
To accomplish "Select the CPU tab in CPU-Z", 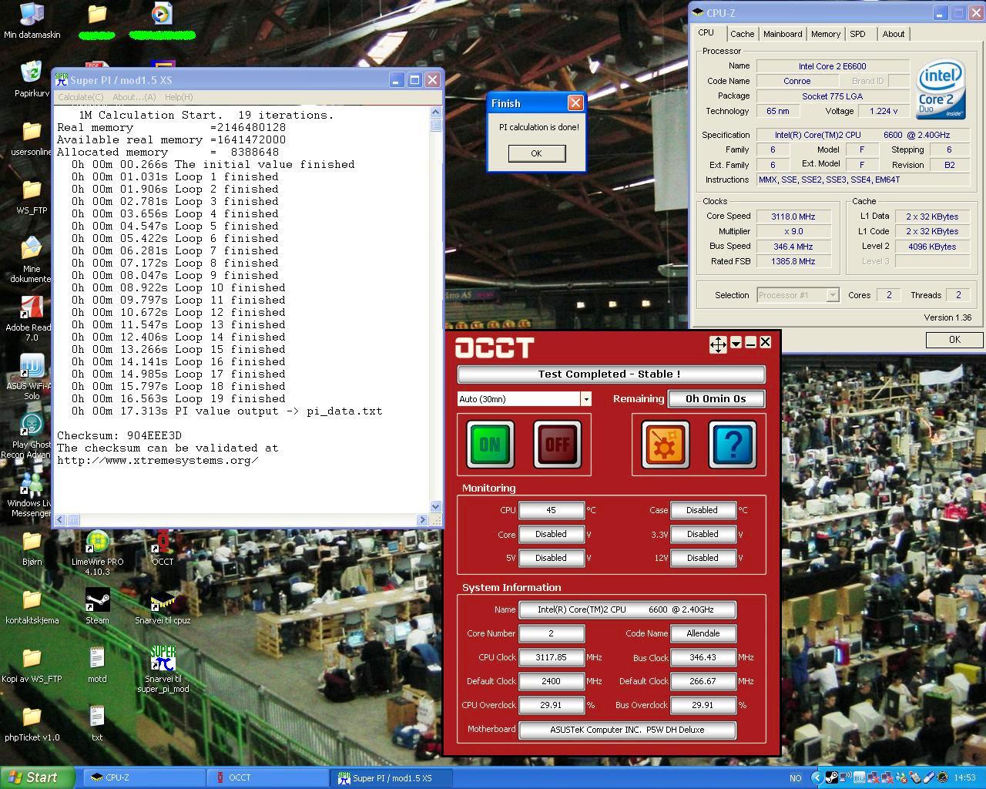I will [x=706, y=32].
